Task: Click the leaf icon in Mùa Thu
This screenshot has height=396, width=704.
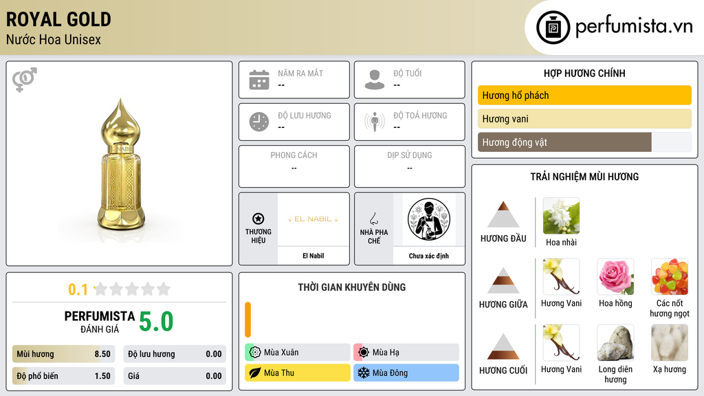Action: click(x=255, y=373)
